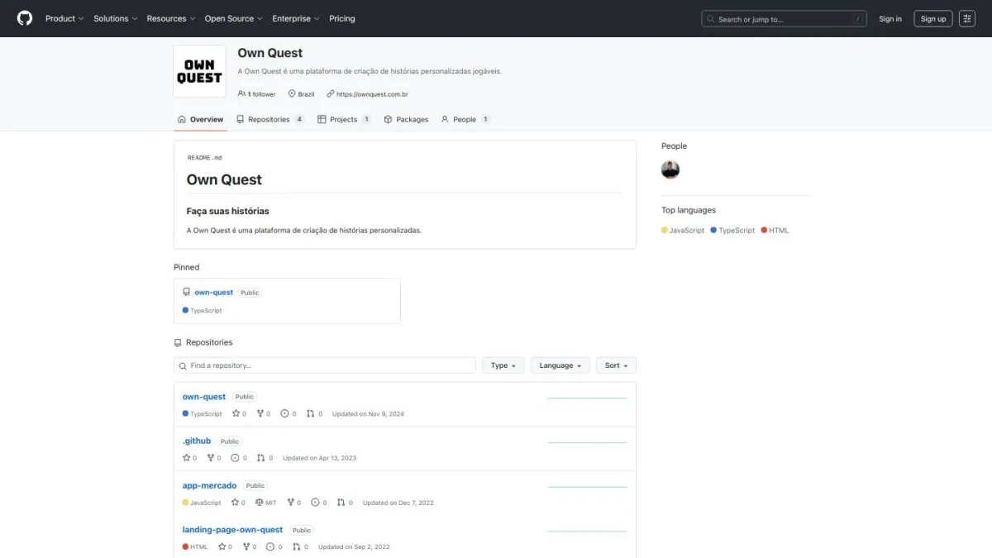Image resolution: width=992 pixels, height=558 pixels.
Task: Click the Brazil location text
Action: pos(306,94)
